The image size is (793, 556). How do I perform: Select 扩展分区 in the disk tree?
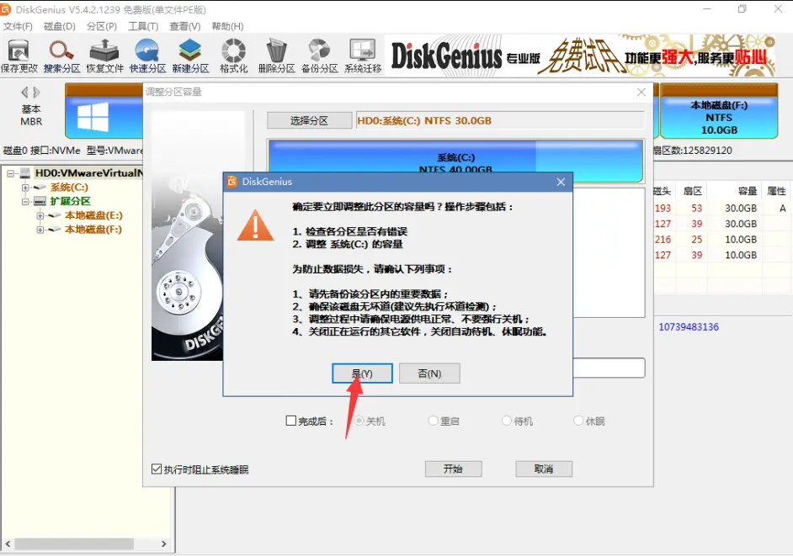(x=71, y=201)
